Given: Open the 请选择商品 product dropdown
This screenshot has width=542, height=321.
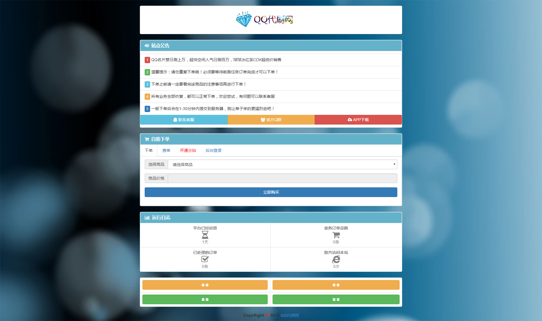Looking at the screenshot, I should tap(282, 164).
